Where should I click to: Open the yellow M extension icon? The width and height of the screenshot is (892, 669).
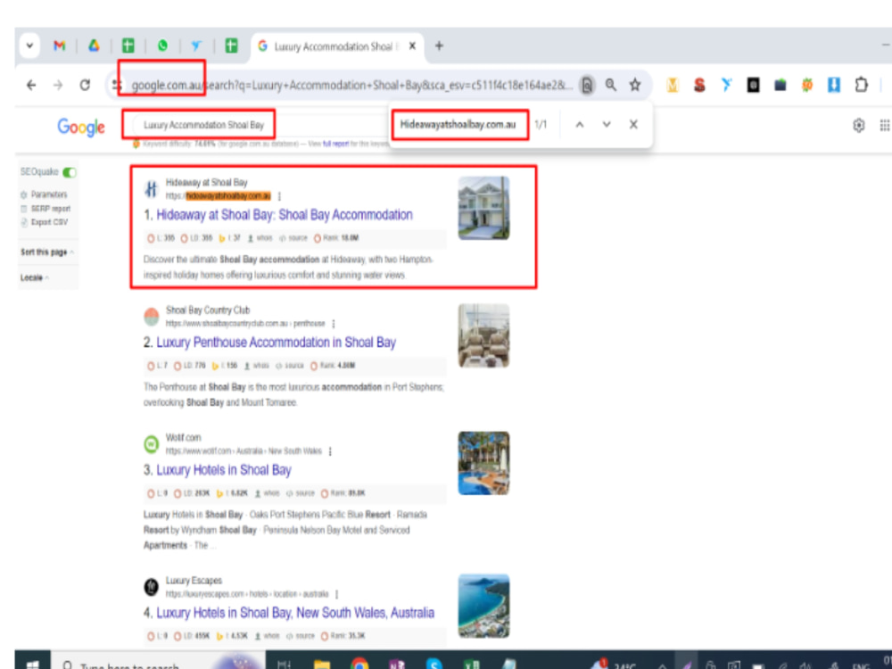(673, 86)
